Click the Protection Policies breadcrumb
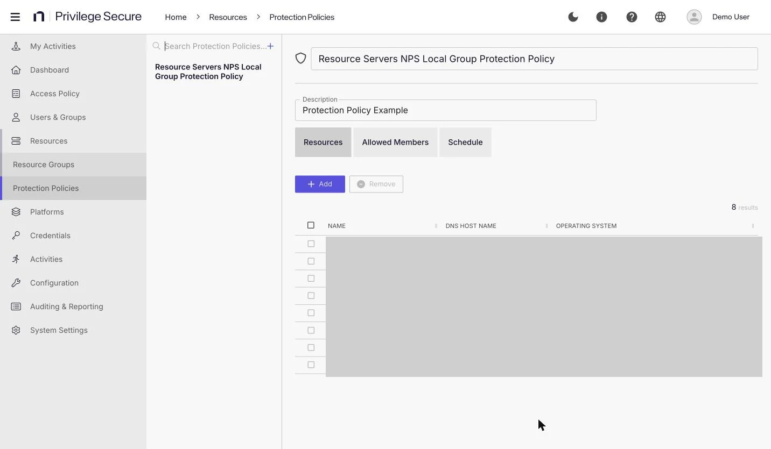This screenshot has width=771, height=449. 302,17
